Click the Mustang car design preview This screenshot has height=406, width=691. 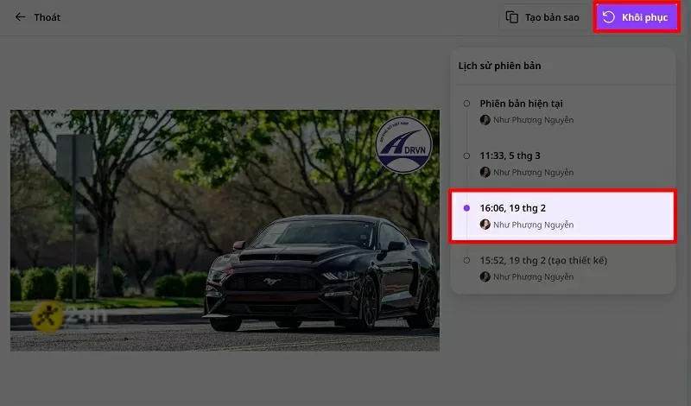pos(225,230)
